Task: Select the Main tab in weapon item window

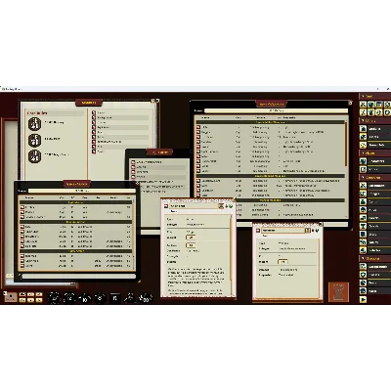Action: point(265,236)
